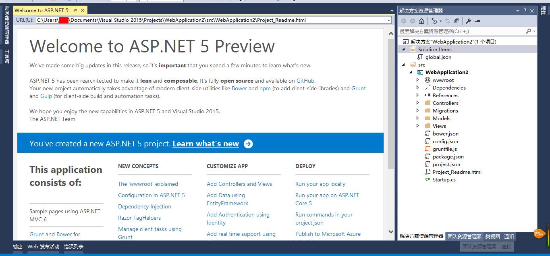The width and height of the screenshot is (550, 256).
Task: Switch to the 团队资源管理器 tab
Action: [x=465, y=236]
